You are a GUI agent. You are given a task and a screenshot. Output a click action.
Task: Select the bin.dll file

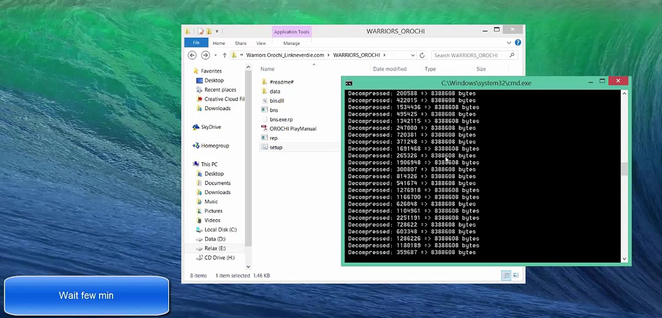276,101
